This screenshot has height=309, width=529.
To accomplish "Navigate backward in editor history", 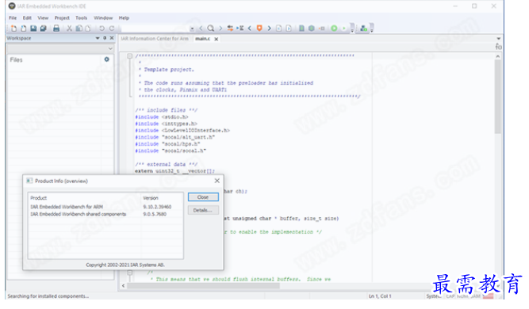I will pyautogui.click(x=278, y=29).
